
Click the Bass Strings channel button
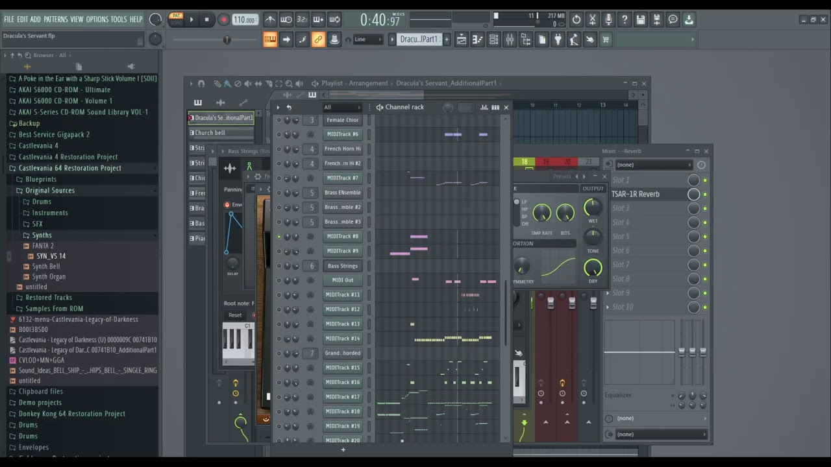point(343,266)
